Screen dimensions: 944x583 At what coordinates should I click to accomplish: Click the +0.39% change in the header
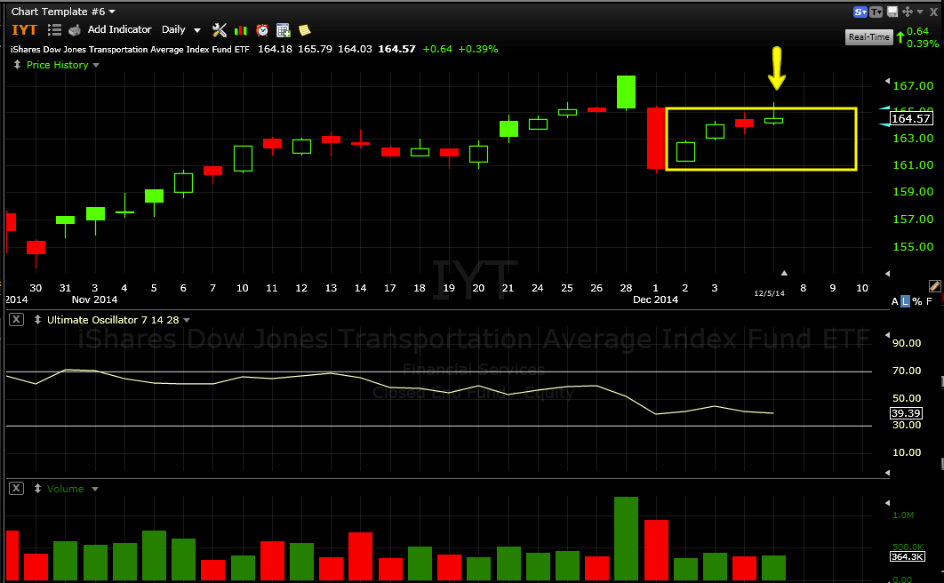pyautogui.click(x=478, y=50)
